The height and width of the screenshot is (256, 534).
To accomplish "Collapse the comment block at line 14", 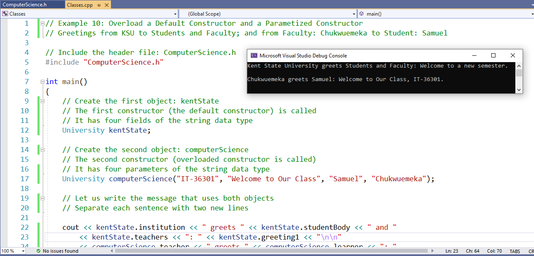I will pyautogui.click(x=42, y=150).
